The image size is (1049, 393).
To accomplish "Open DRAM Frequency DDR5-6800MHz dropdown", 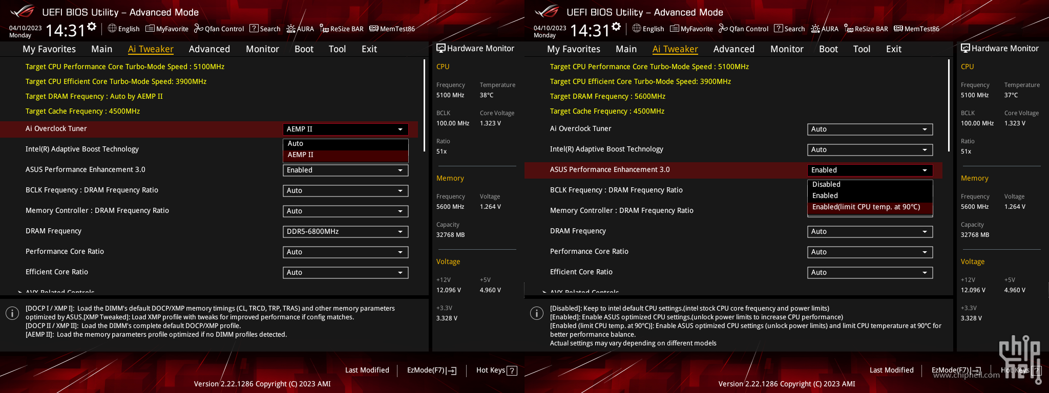I will 346,232.
